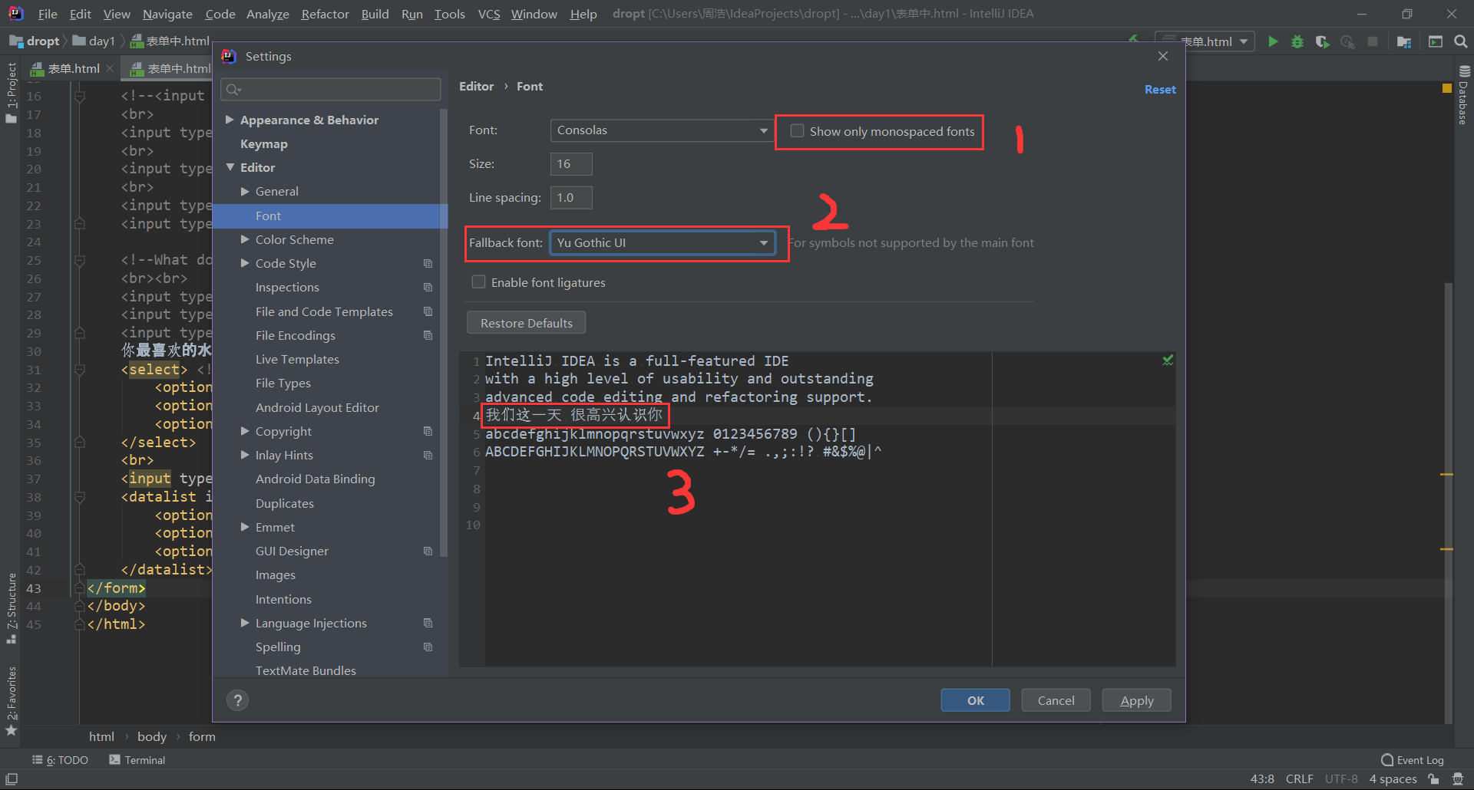Expand the General settings node
1474x790 pixels.
[245, 191]
